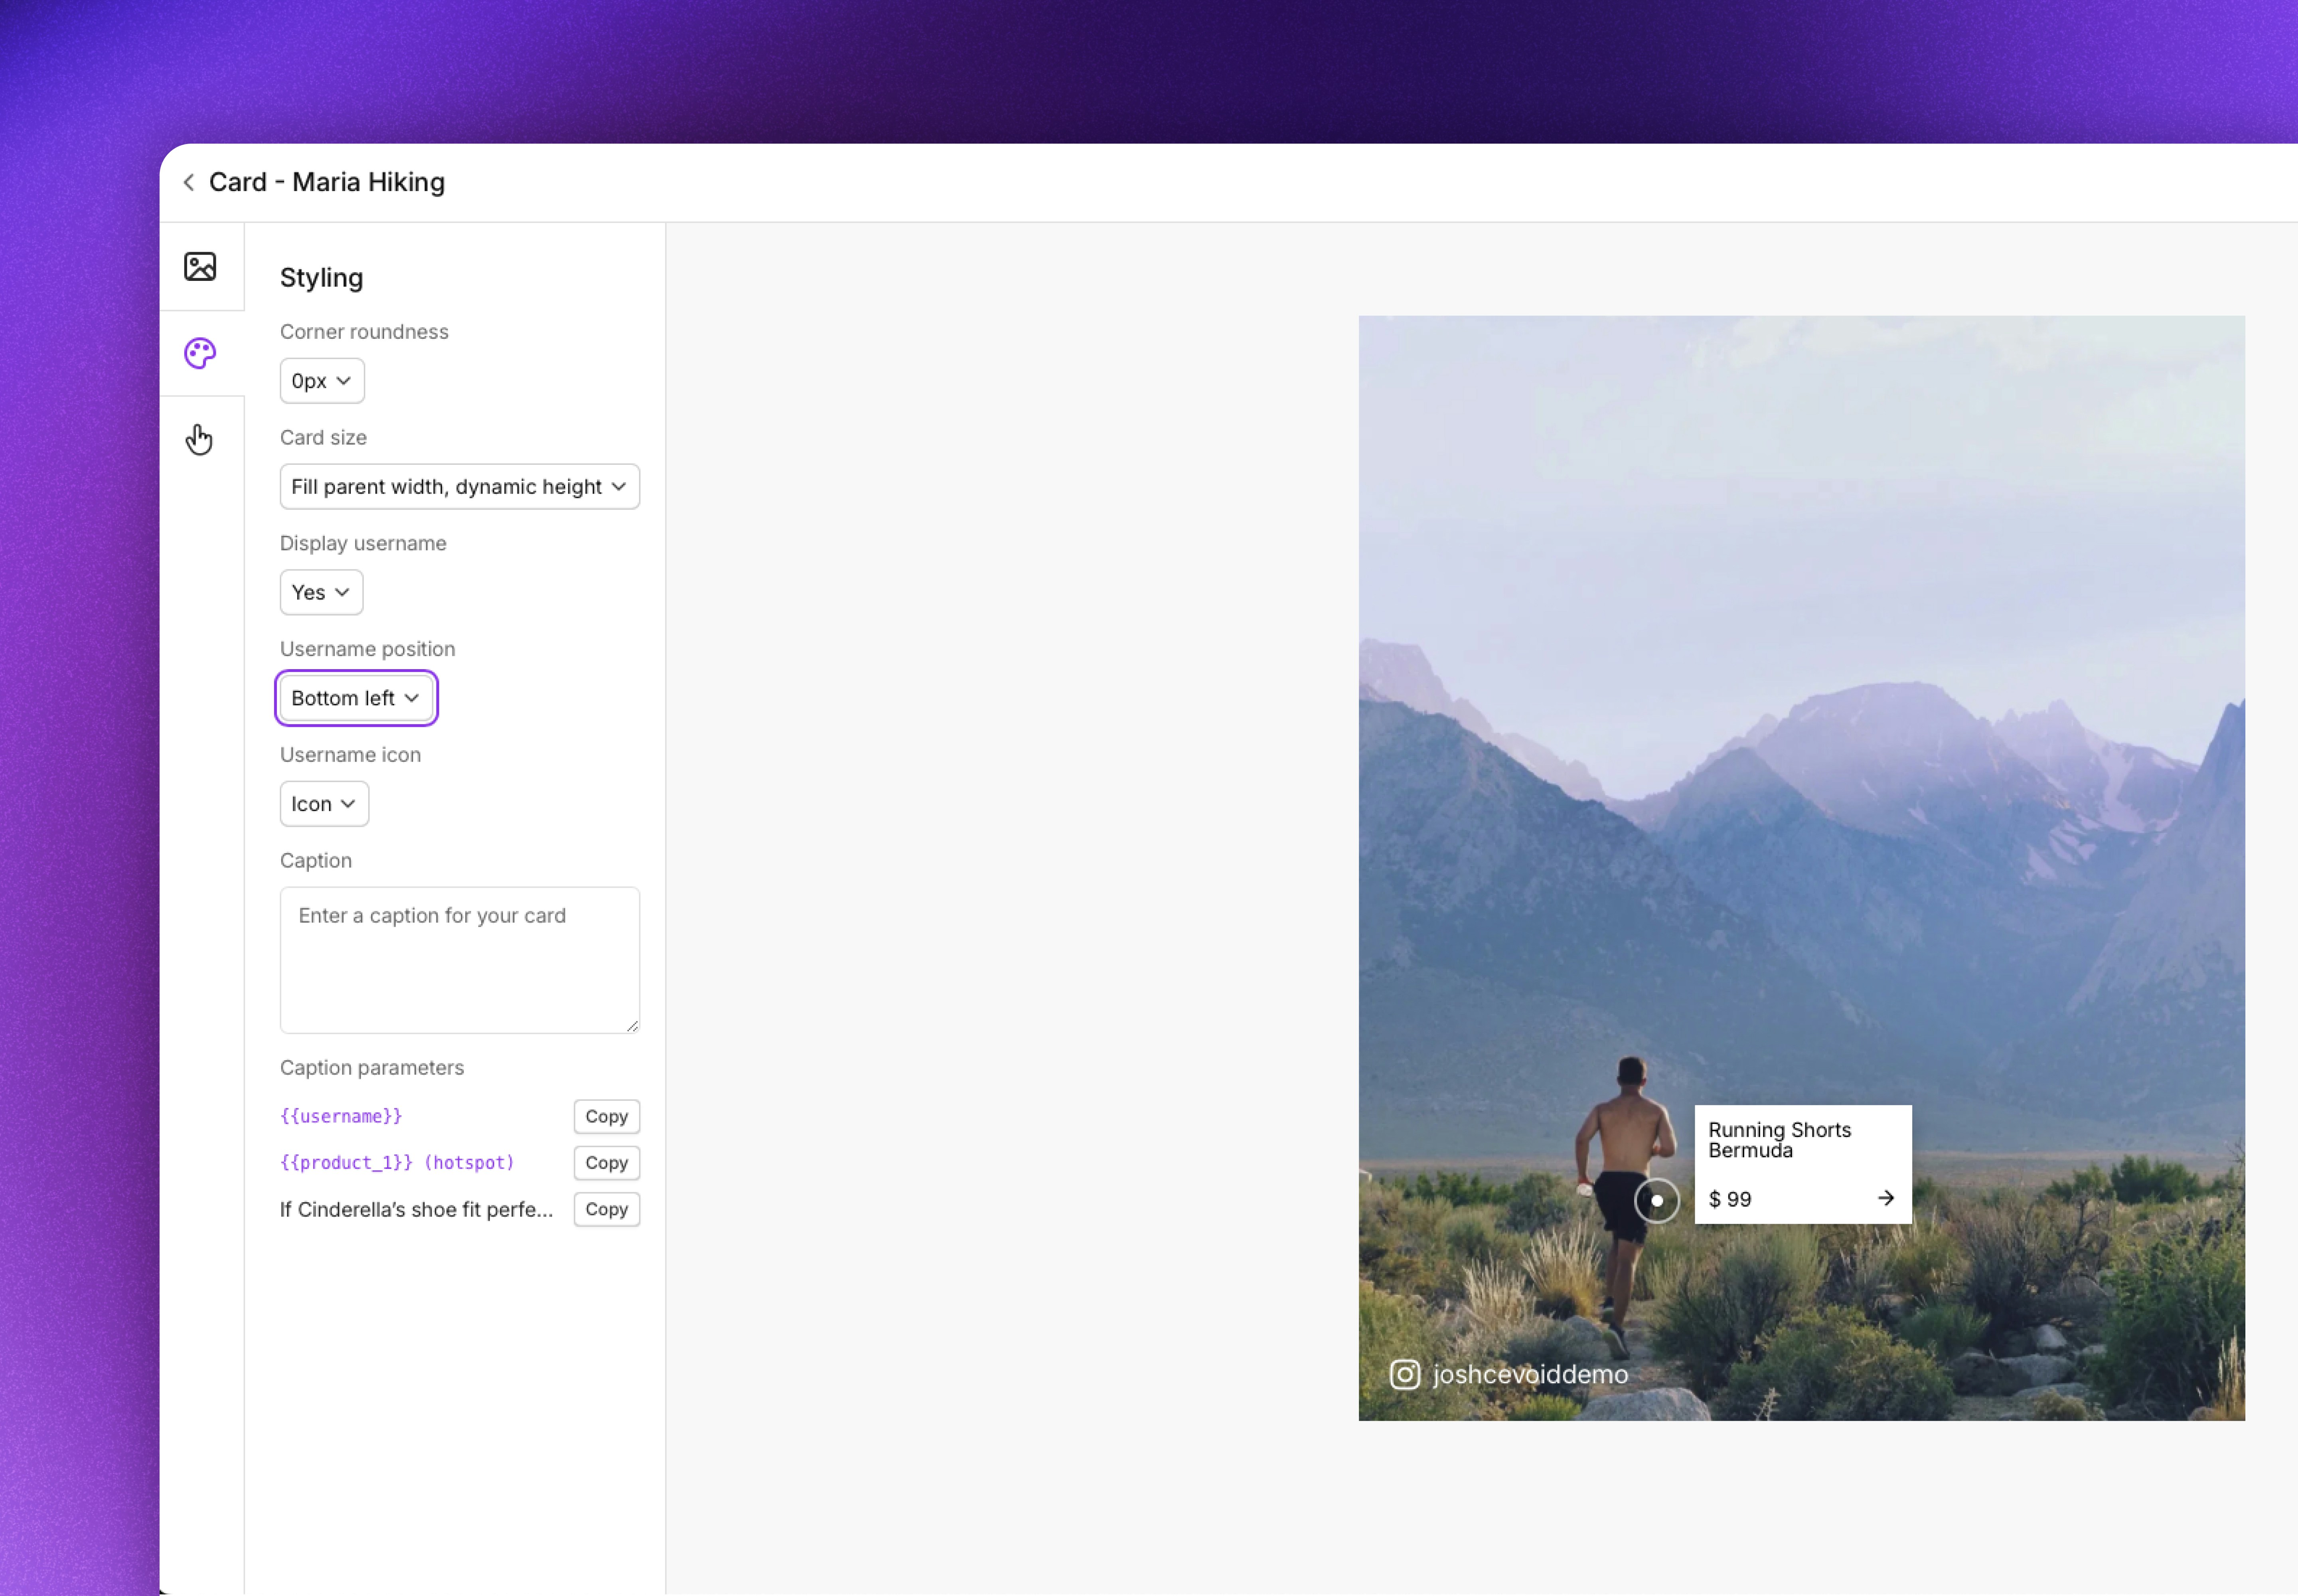The width and height of the screenshot is (2298, 1596).
Task: Click the {{username}} parameter text
Action: click(341, 1116)
